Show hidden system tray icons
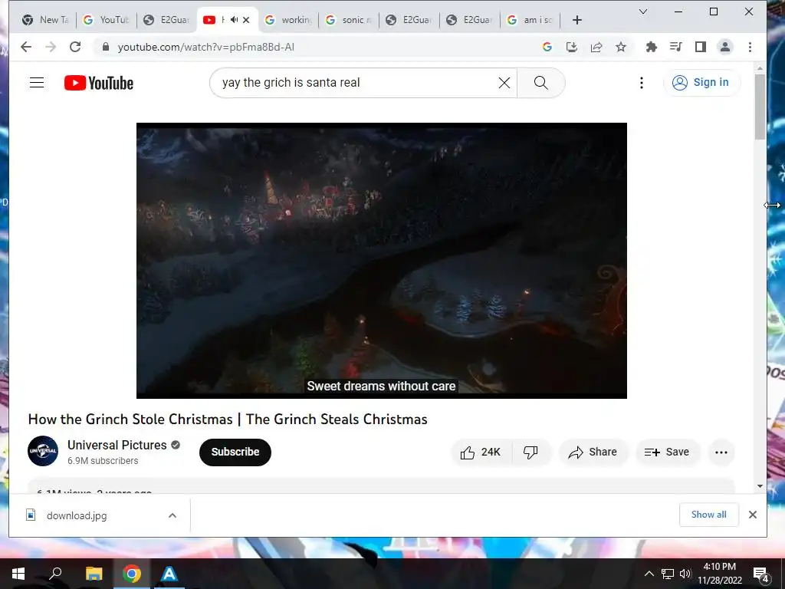The image size is (785, 589). click(649, 574)
